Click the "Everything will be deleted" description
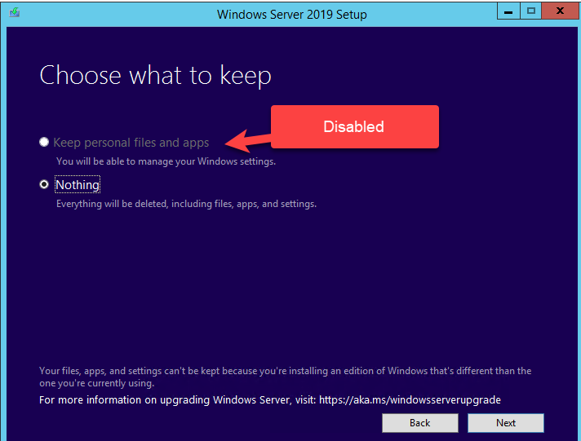Screen dimensions: 581x441 [186, 204]
